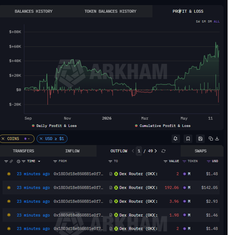Image resolution: width=229 pixels, height=235 pixels.
Task: Switch to Balances History tab
Action: [x=34, y=11]
